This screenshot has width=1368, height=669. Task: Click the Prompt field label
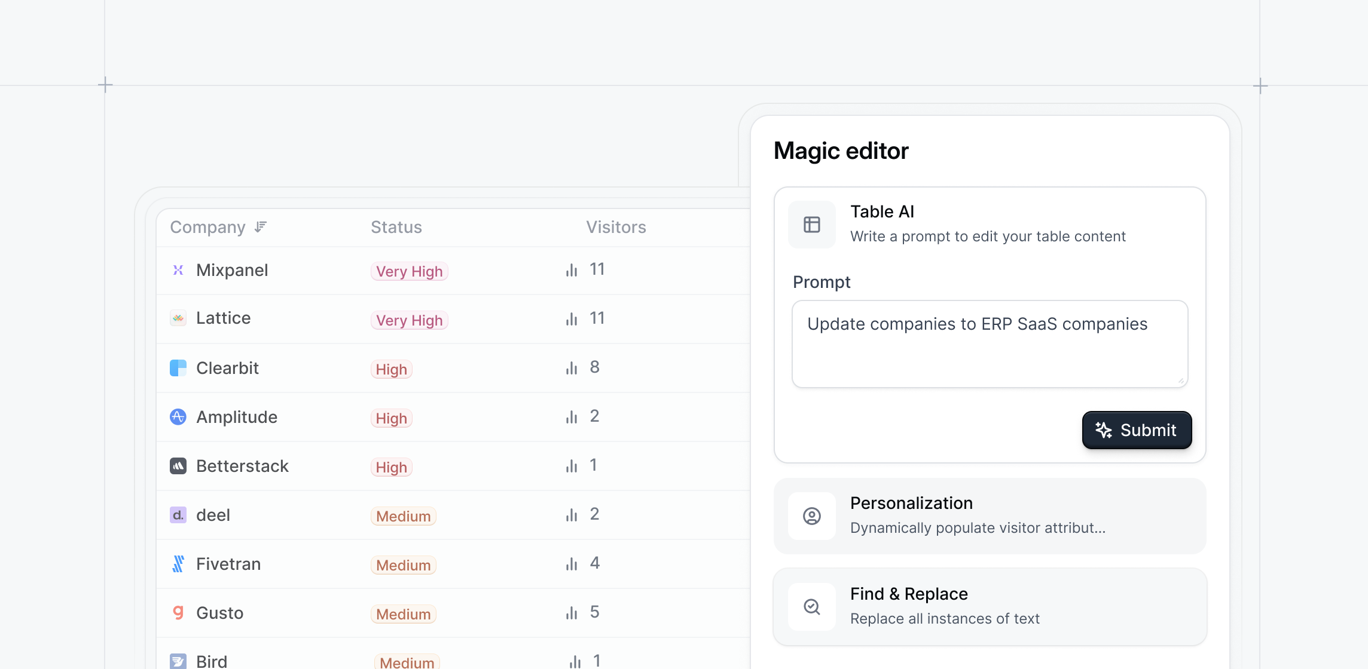click(x=822, y=282)
